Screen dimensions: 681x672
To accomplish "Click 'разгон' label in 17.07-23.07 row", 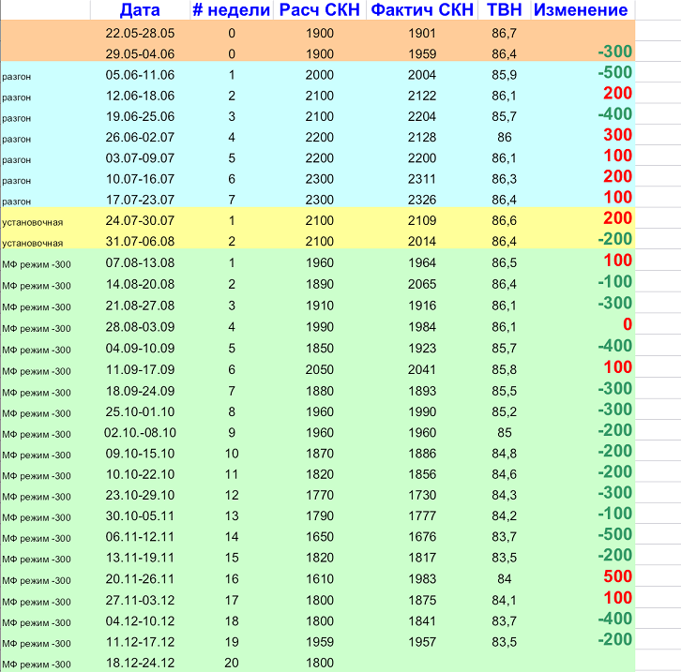I will (17, 202).
